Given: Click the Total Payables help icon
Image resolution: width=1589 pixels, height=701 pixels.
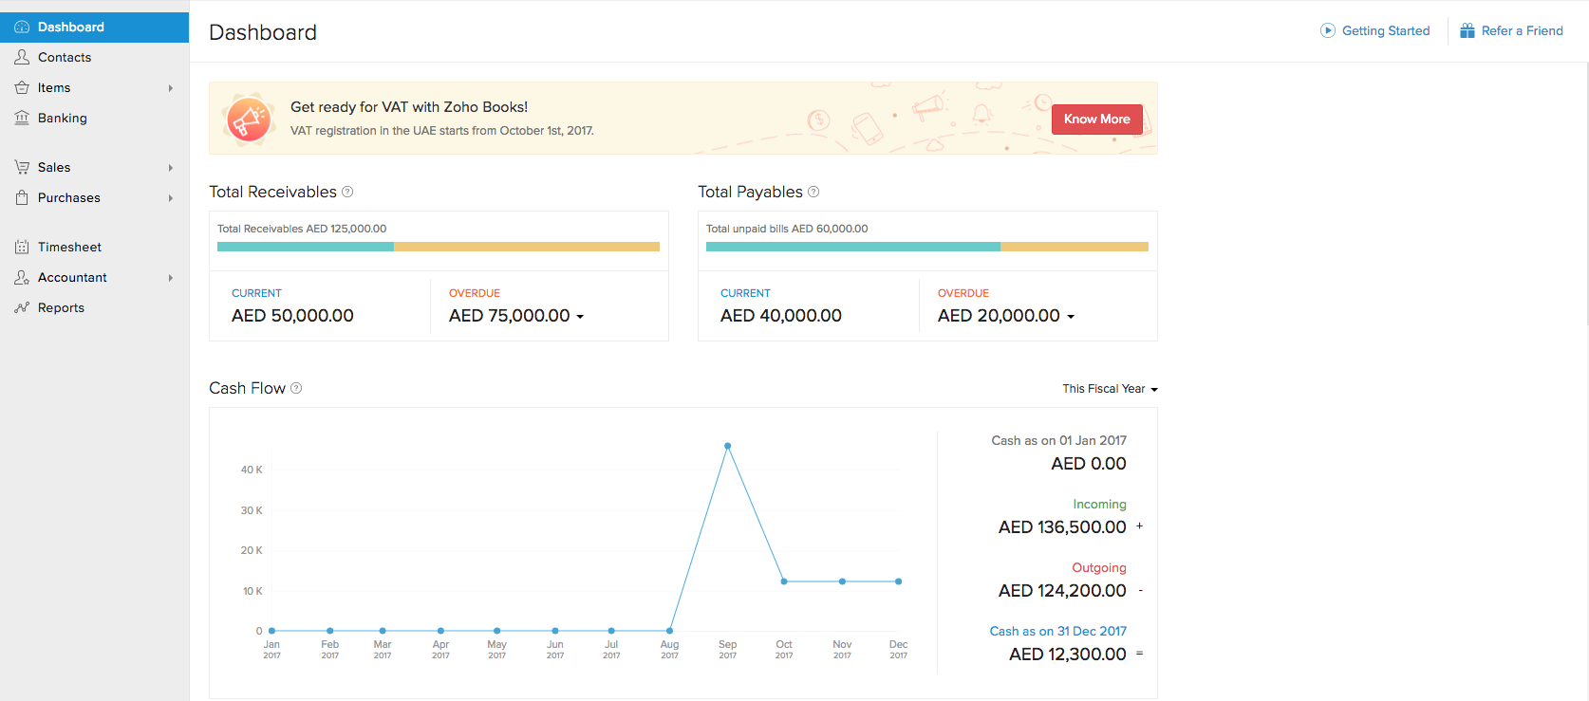Looking at the screenshot, I should pos(813,192).
